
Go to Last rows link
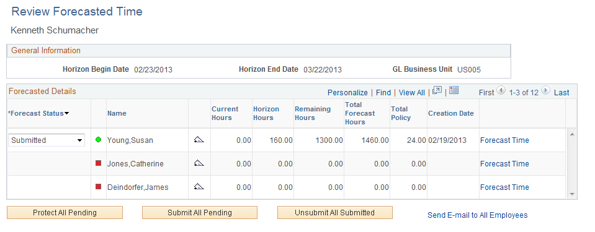point(561,92)
